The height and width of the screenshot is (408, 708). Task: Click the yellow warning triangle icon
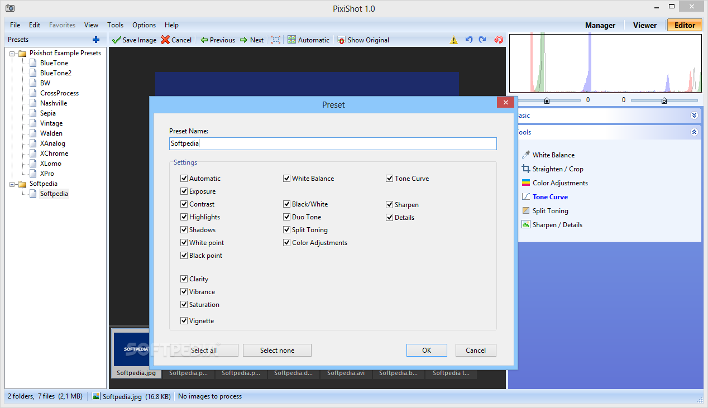click(x=453, y=40)
